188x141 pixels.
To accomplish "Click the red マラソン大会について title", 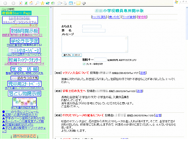I will (76, 73).
